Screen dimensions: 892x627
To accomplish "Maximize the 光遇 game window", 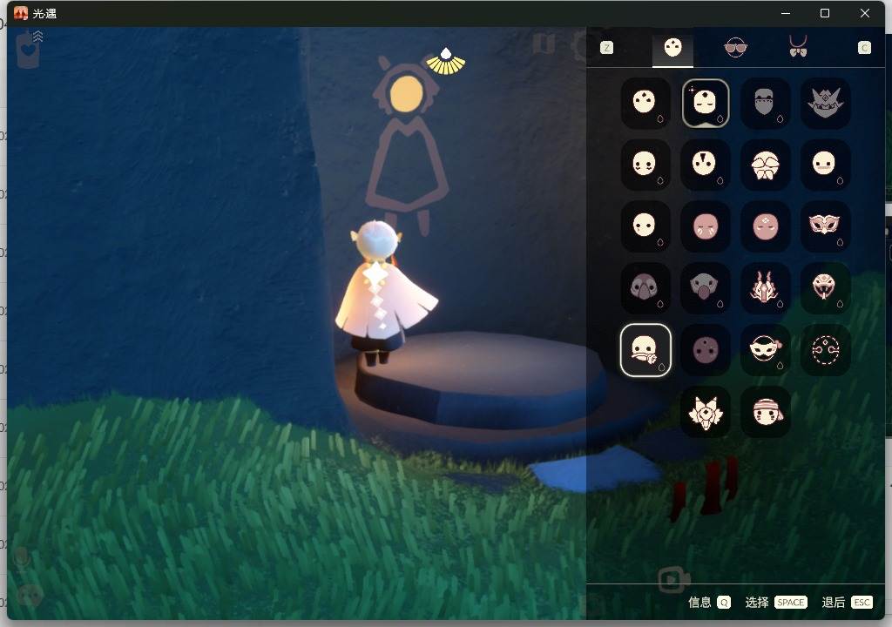I will [x=825, y=13].
